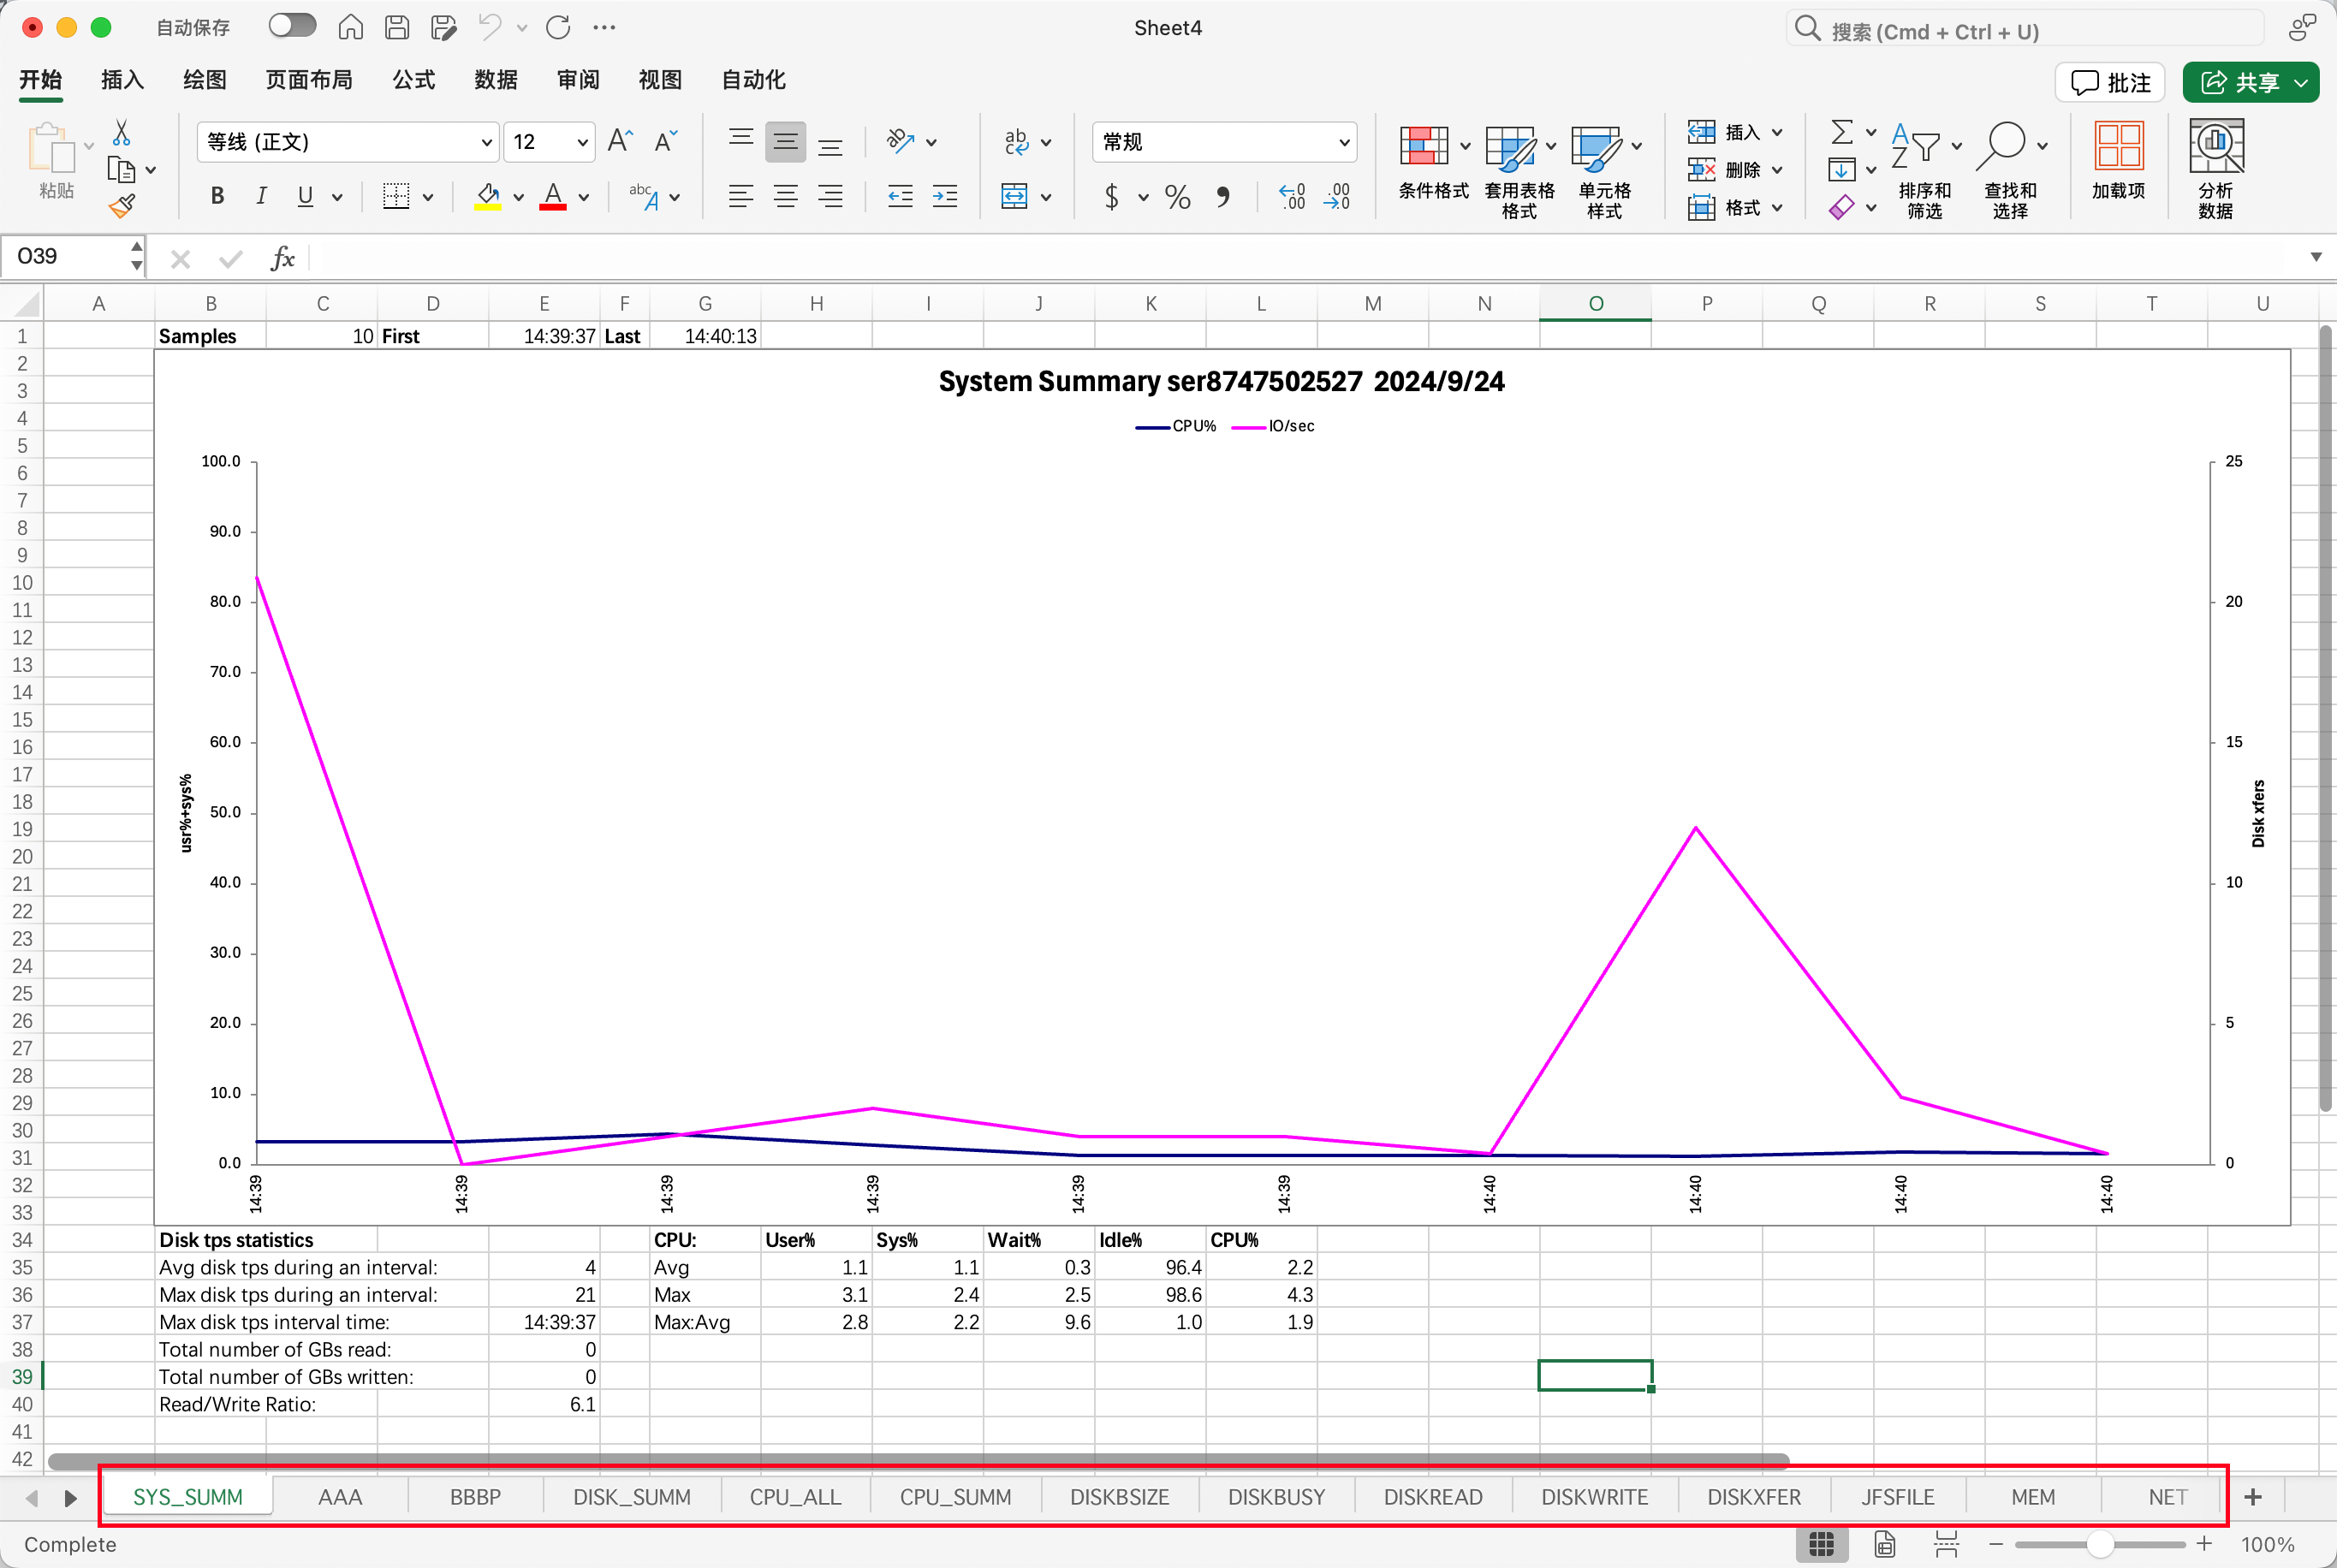2337x1568 pixels.
Task: Select Normal grid view in status bar
Action: [x=1821, y=1544]
